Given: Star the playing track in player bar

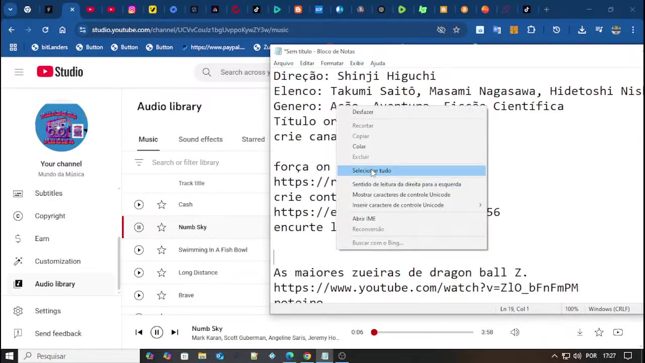Looking at the screenshot, I should 599,332.
